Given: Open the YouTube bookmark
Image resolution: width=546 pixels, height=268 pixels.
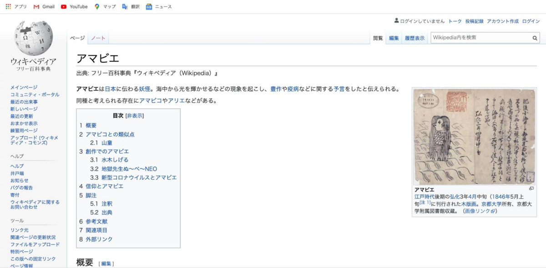Looking at the screenshot, I should click(74, 6).
